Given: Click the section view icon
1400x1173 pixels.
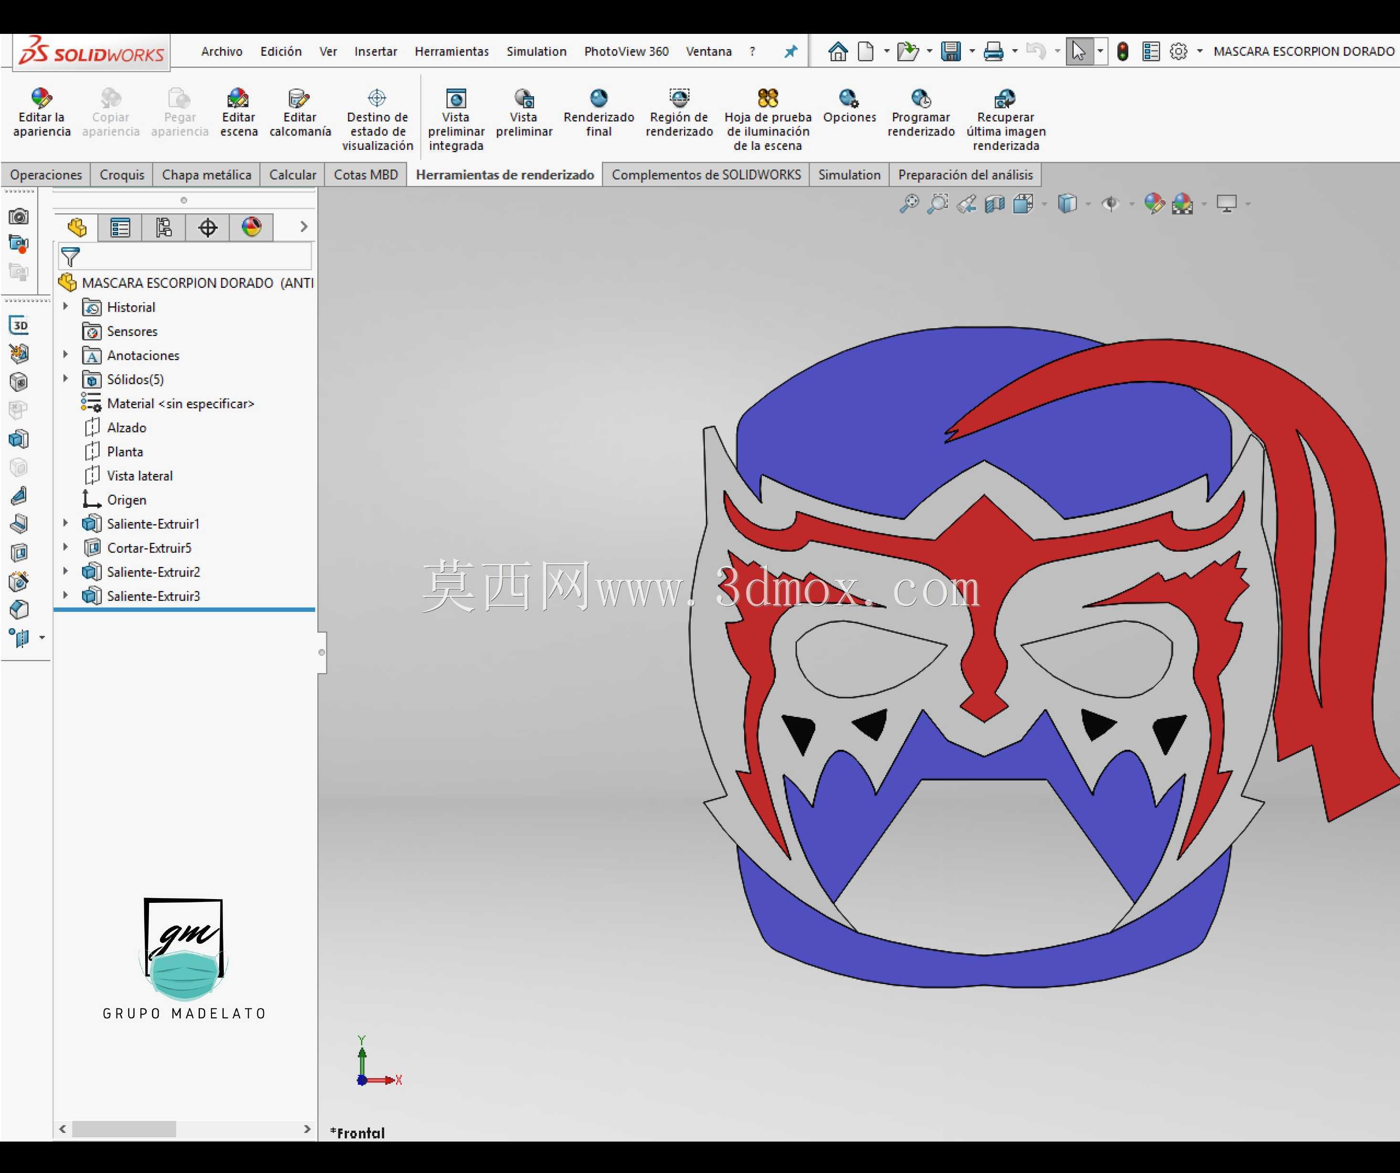Looking at the screenshot, I should (994, 203).
